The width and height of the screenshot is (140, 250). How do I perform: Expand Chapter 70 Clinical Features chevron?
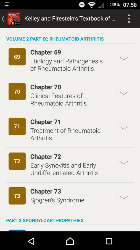[124, 93]
